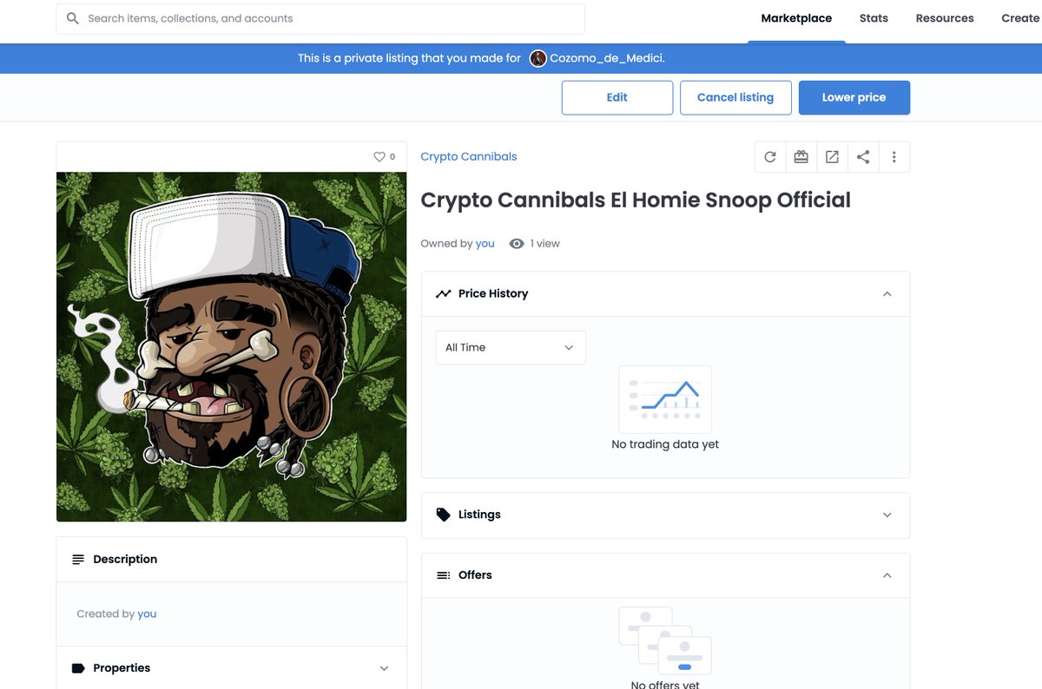Click the favorites count '0'

coord(392,157)
